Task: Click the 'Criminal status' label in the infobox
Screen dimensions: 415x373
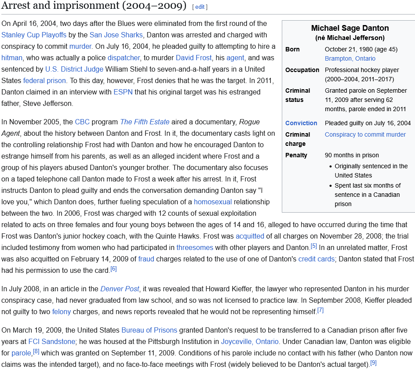Action: coord(298,95)
